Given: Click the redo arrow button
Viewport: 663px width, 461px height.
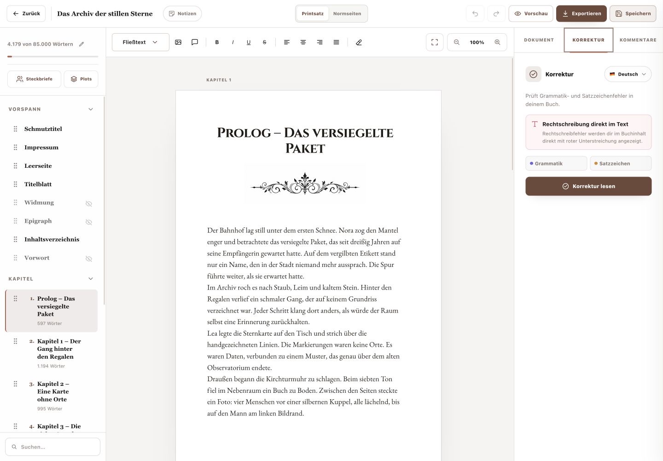Looking at the screenshot, I should (496, 13).
